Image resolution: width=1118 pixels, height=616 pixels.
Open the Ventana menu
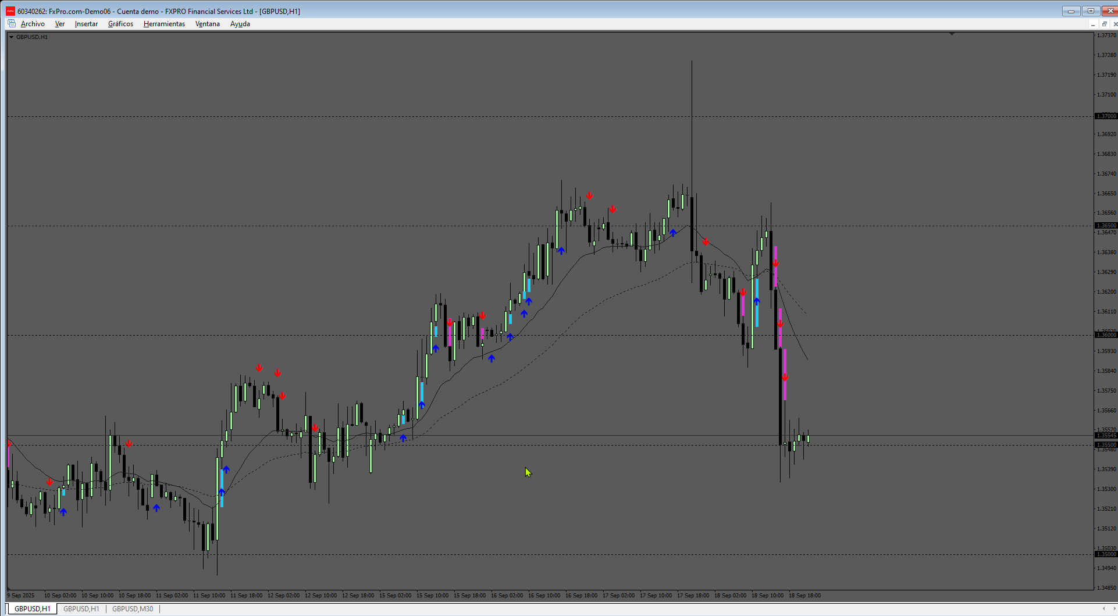pyautogui.click(x=208, y=24)
